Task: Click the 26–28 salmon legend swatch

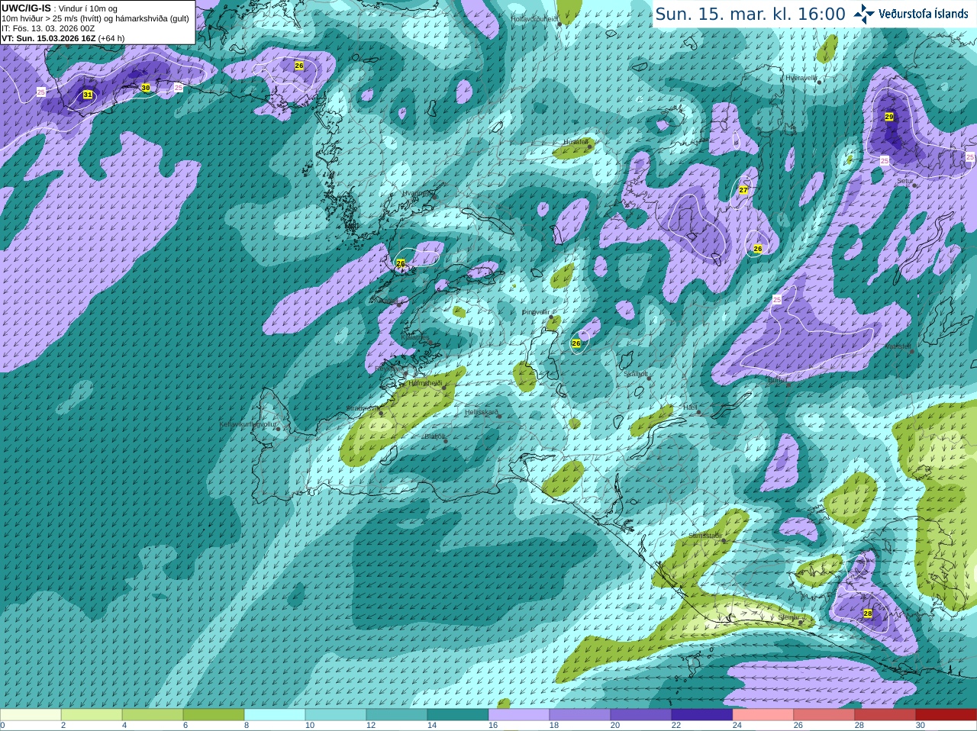Action: pos(824,715)
